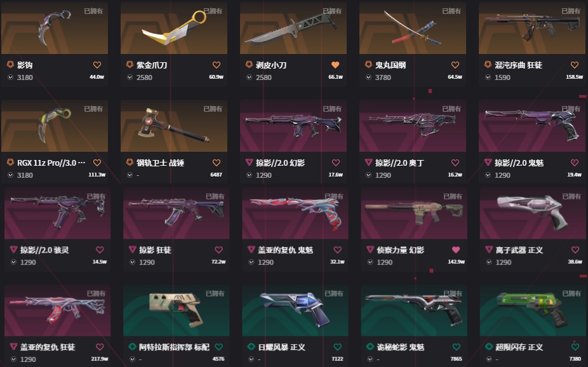This screenshot has height=367, width=588.
Task: Click the 已拥有 tag on 阿特拉斯指挥部 标配
Action: 215,293
